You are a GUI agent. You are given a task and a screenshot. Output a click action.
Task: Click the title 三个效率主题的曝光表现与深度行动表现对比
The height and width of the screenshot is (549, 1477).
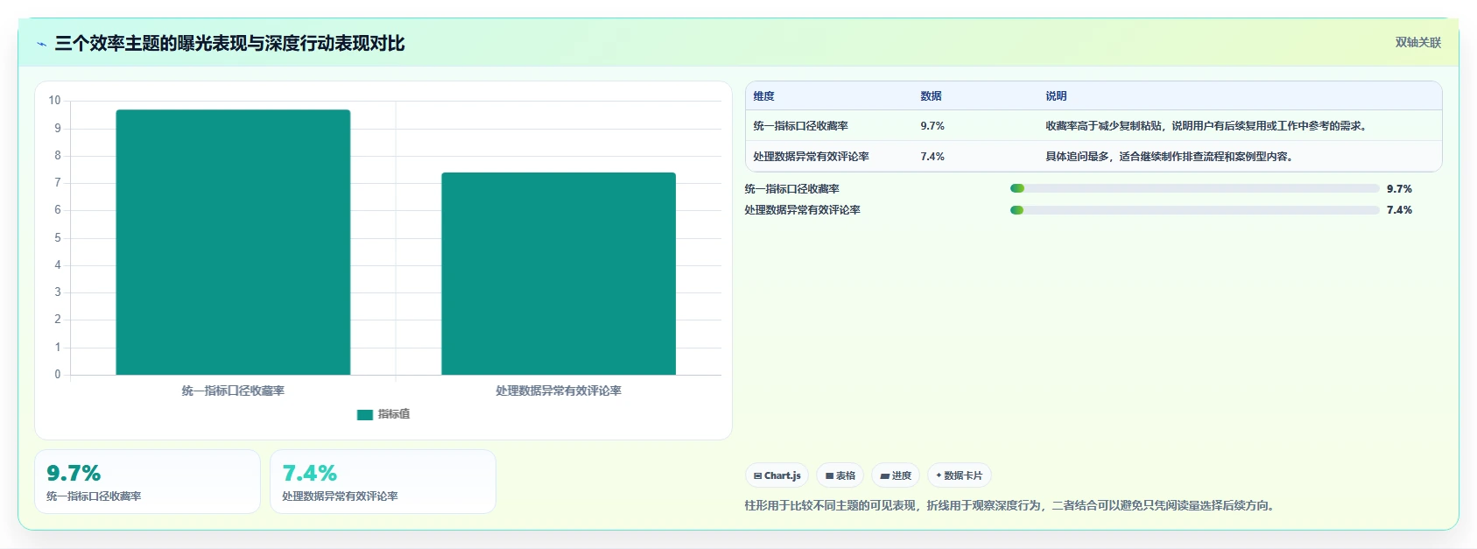(229, 43)
